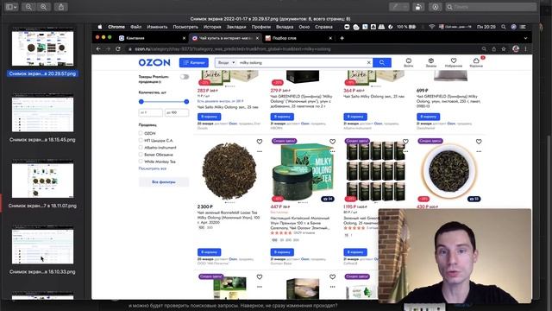Viewport: 552px width, 311px height.
Task: Open more options dots on Ronnefeldt tea card
Action: pyautogui.click(x=260, y=151)
